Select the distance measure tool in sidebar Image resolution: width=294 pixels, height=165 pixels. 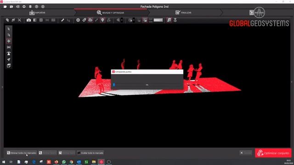click(x=9, y=47)
